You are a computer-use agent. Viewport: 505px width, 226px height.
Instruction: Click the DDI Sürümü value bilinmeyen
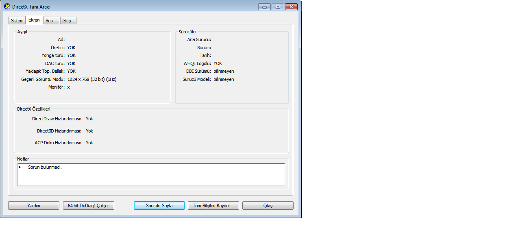coord(224,71)
